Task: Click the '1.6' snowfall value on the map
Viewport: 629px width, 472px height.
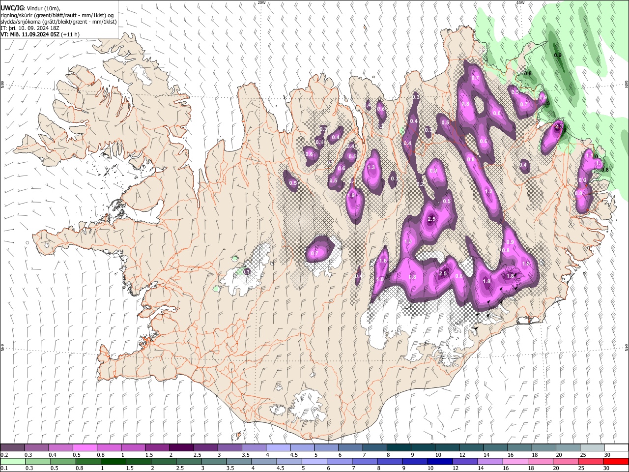Action: coord(383,261)
